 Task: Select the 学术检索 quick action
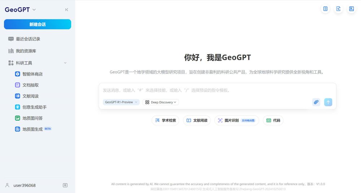coord(165,120)
